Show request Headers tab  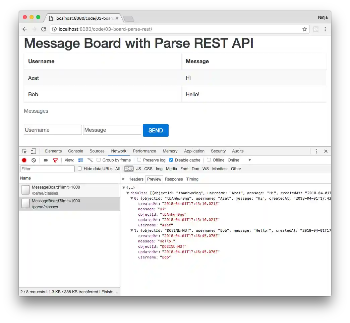point(136,179)
